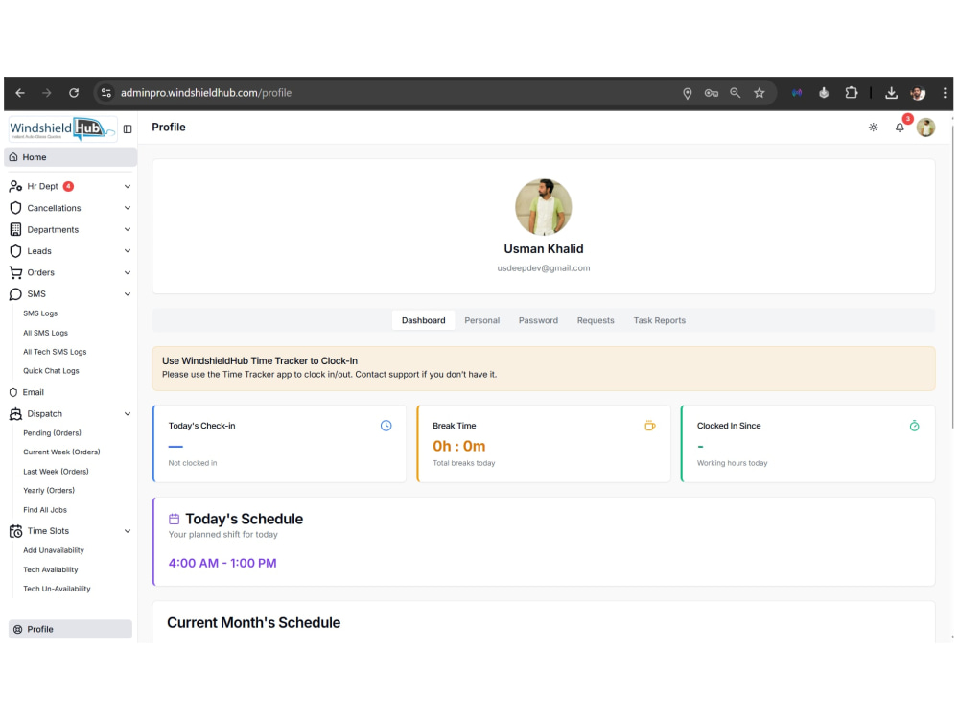This screenshot has height=719, width=959.
Task: Expand the Hr Dept menu chevron
Action: [x=128, y=187]
